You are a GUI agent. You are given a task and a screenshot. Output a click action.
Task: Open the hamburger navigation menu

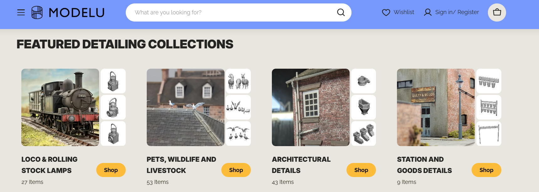[x=21, y=12]
